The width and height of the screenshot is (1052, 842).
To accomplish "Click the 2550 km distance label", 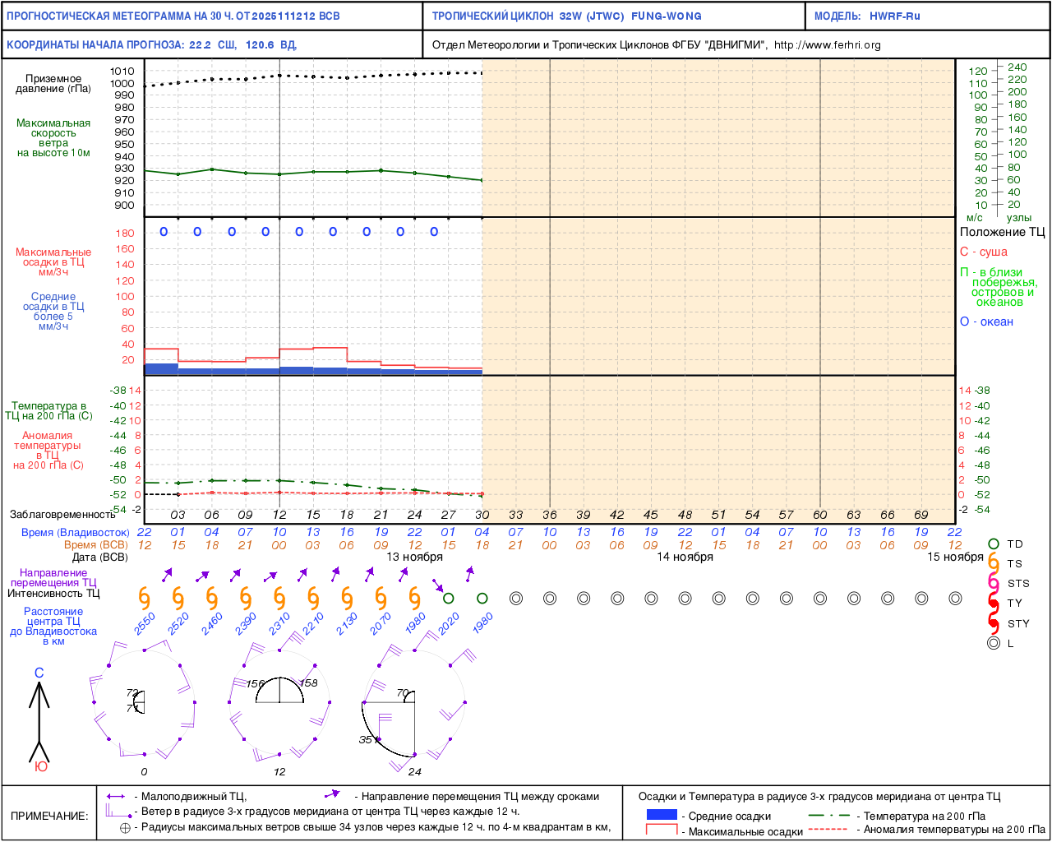I will click(145, 624).
